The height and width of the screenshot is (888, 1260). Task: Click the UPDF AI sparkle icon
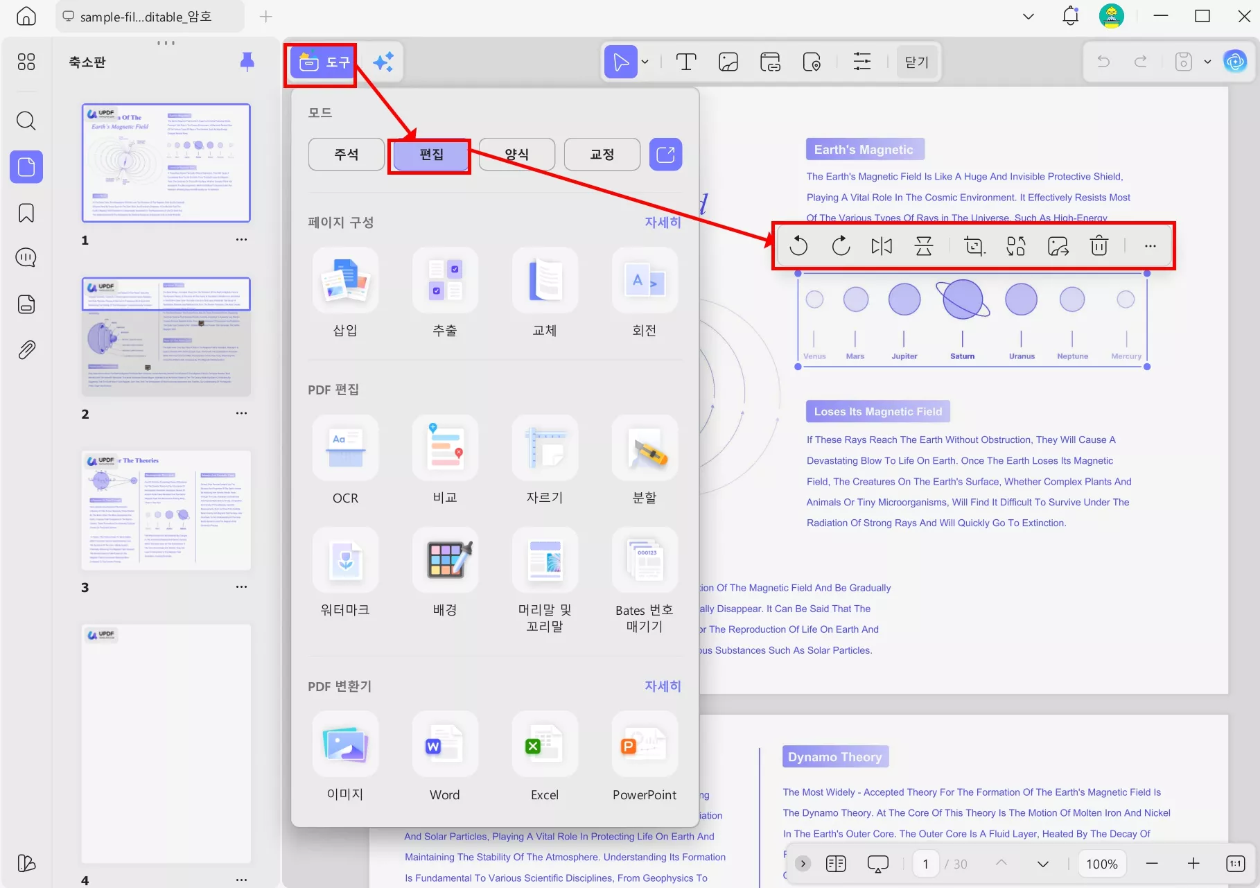pyautogui.click(x=383, y=62)
